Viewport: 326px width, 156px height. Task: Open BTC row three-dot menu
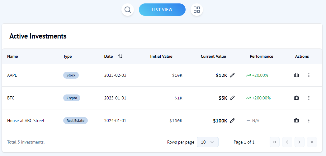309,98
